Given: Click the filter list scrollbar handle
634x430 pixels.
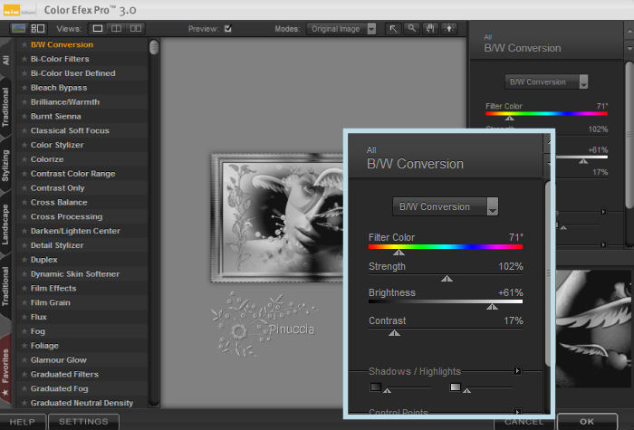Looking at the screenshot, I should 154,47.
